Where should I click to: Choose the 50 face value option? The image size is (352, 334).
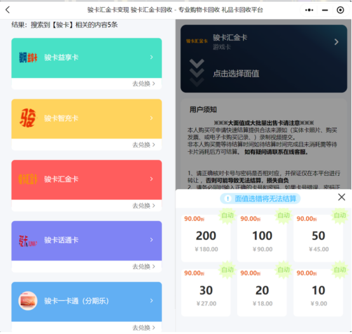(318, 238)
